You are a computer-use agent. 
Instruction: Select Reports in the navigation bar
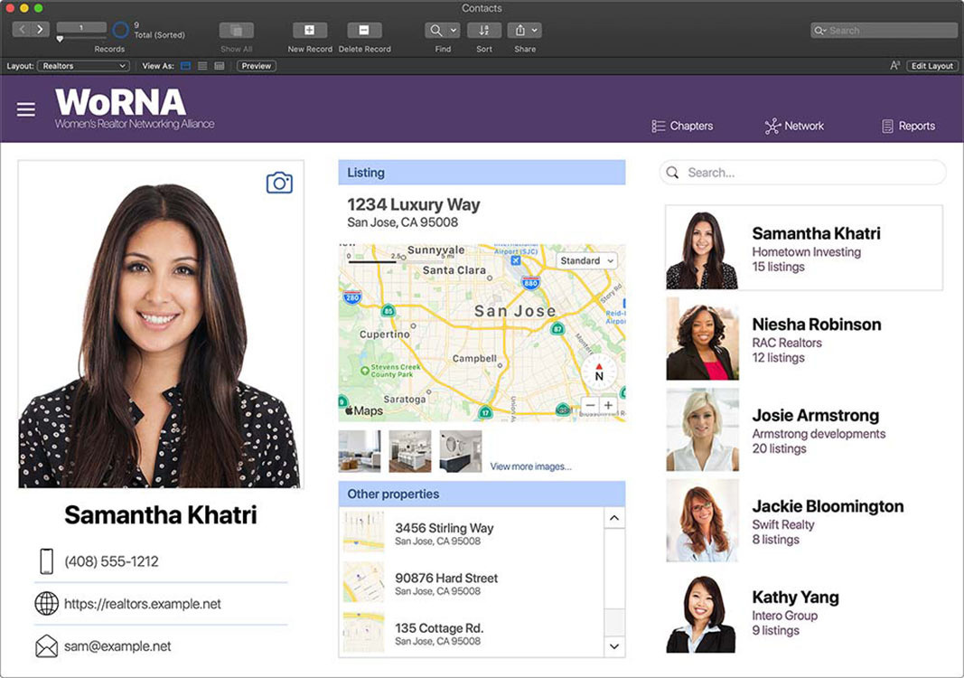pos(909,126)
